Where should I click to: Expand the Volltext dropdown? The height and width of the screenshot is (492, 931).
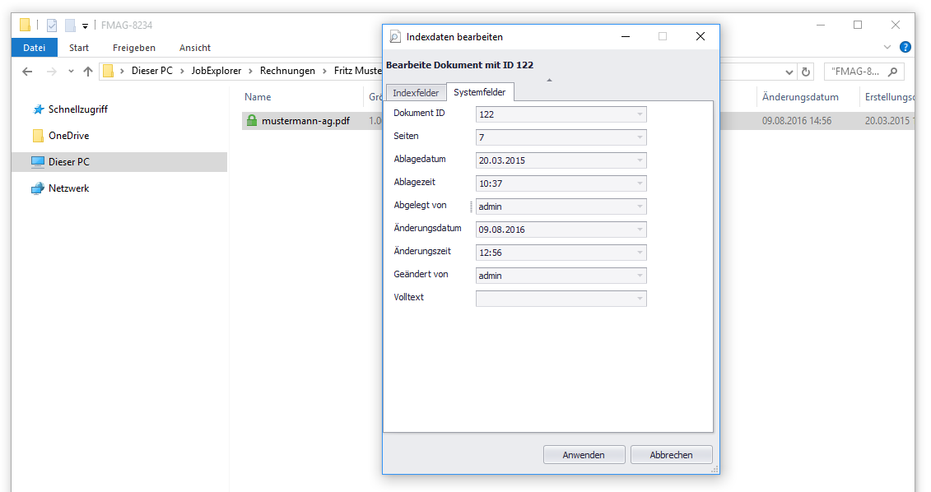point(639,299)
